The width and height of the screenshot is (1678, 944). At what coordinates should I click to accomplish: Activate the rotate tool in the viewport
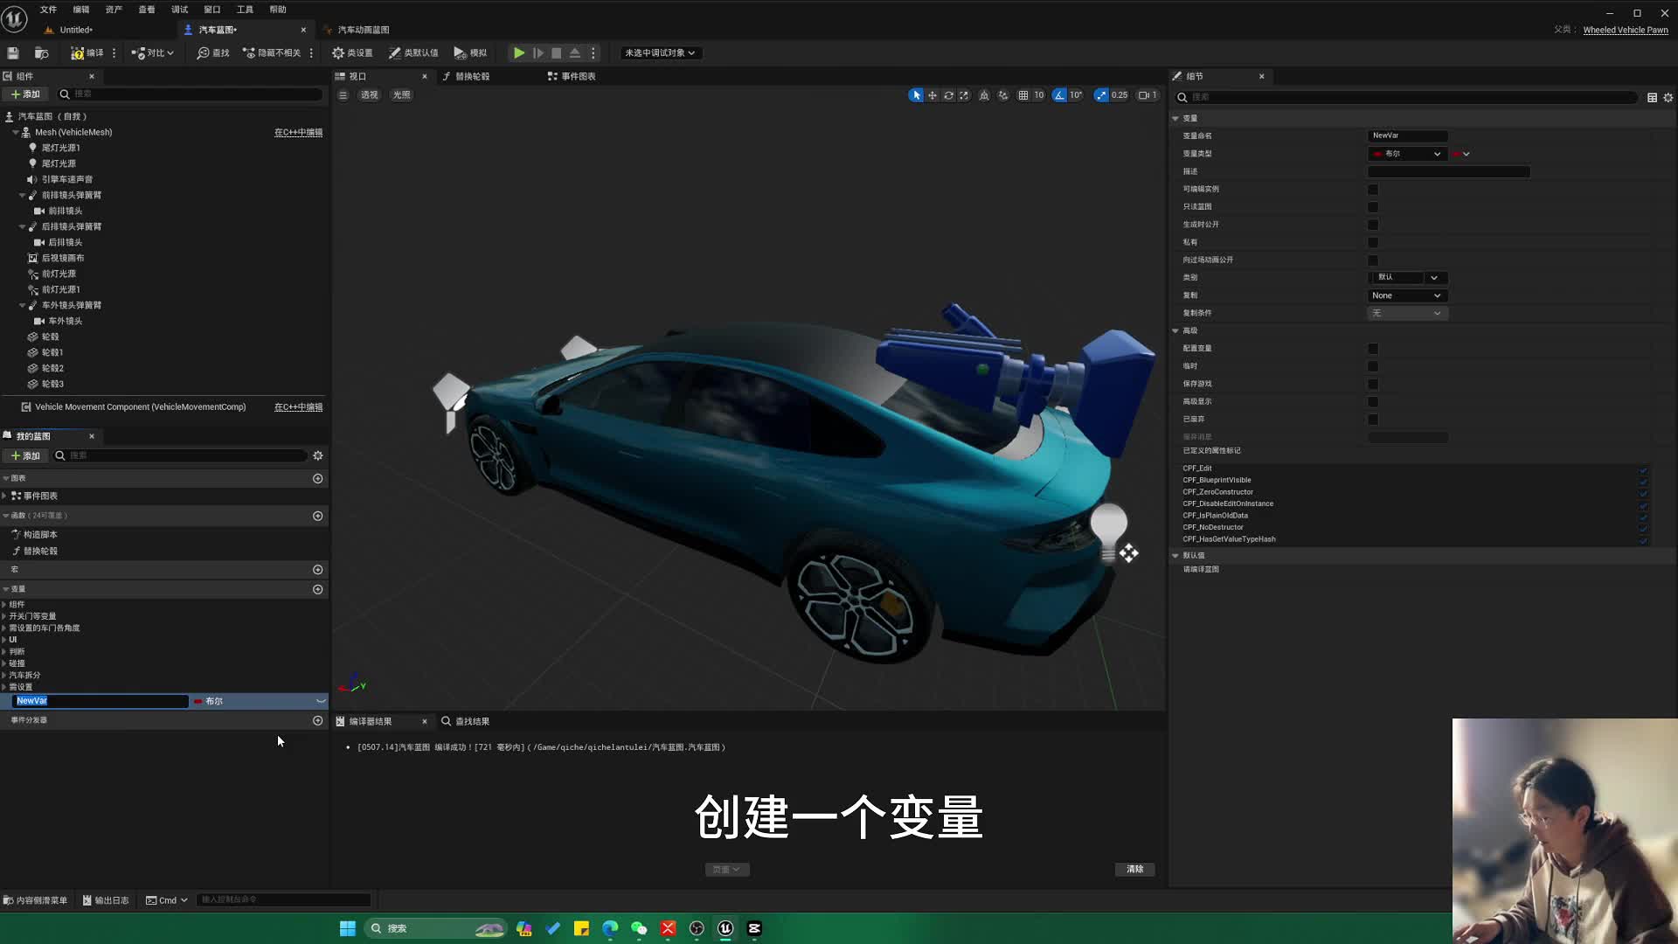coord(948,95)
